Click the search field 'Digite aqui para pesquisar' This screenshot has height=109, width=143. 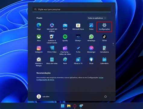pos(71,9)
